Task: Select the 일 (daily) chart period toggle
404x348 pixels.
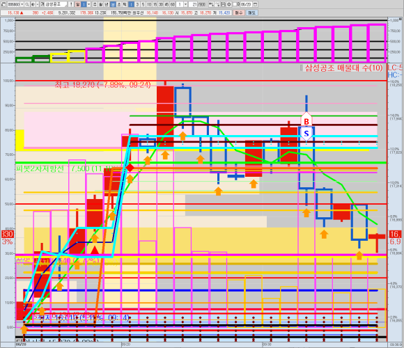Action: click(x=78, y=4)
